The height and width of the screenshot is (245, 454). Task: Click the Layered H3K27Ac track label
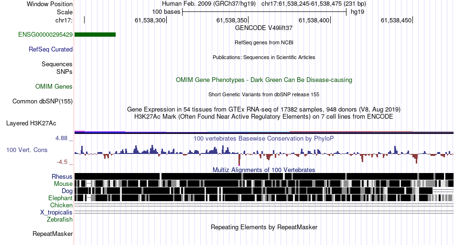pos(31,123)
